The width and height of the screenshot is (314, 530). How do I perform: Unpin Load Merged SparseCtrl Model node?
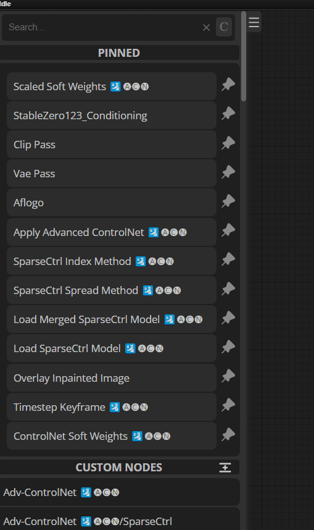[228, 318]
